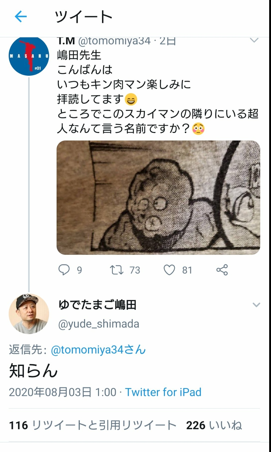Expand T.M tweet options chevron
271x452 pixels.
coord(254,40)
